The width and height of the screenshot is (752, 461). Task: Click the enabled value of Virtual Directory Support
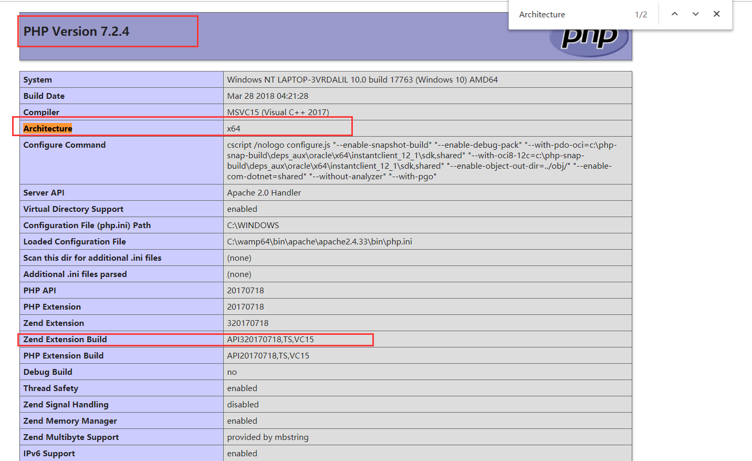click(242, 209)
